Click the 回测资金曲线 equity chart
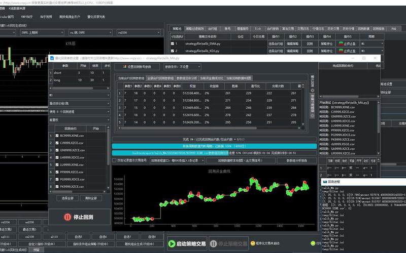 [214, 198]
